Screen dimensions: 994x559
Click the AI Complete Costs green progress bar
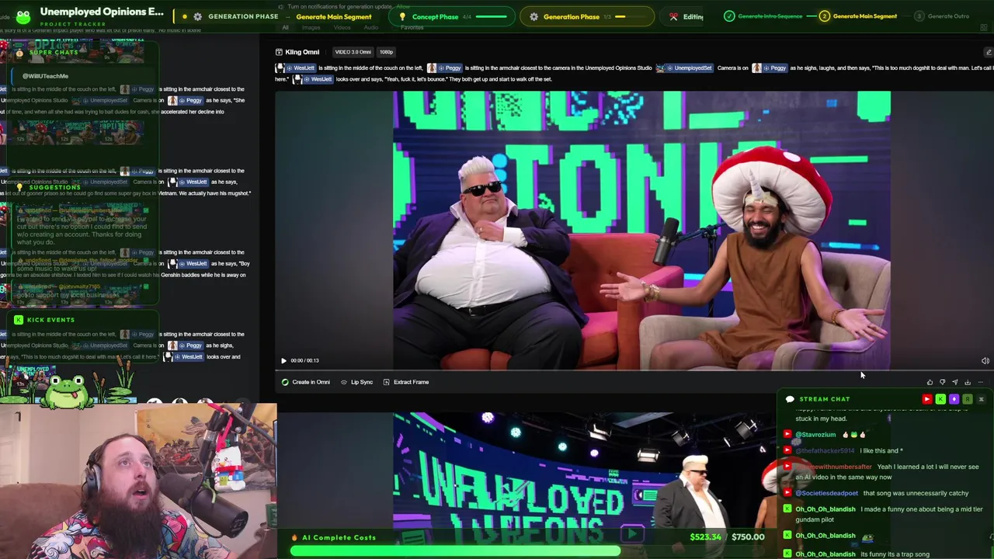pos(455,551)
